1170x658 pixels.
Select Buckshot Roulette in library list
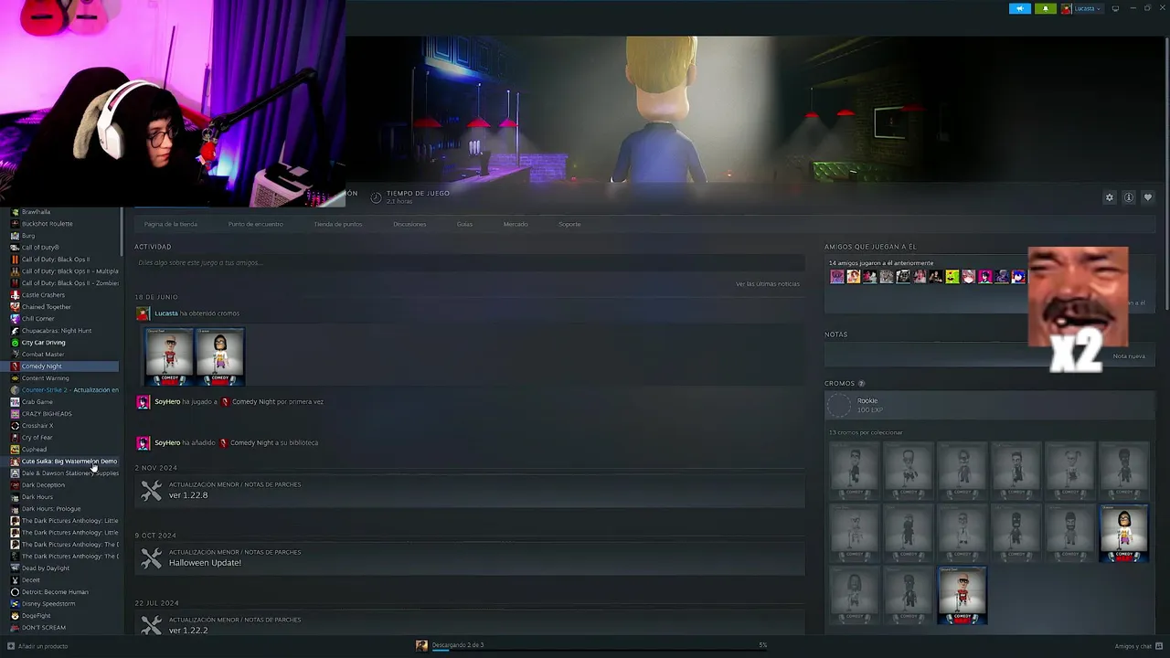click(47, 224)
